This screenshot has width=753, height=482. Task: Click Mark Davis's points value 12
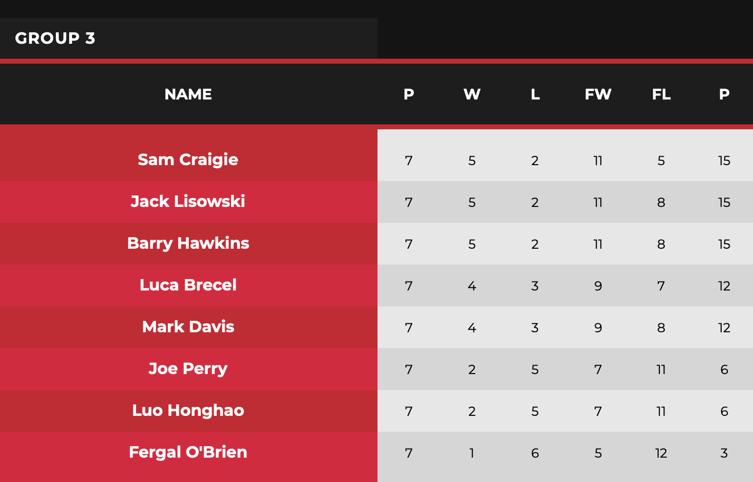[x=724, y=328]
